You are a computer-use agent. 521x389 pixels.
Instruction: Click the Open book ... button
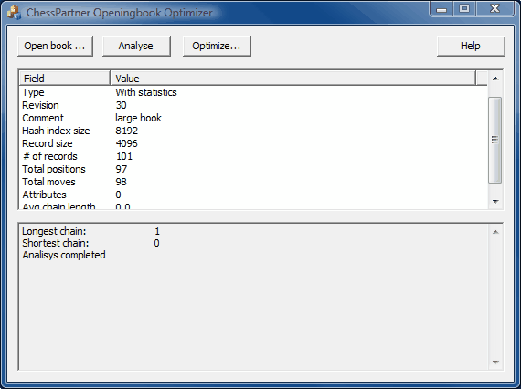pyautogui.click(x=55, y=46)
